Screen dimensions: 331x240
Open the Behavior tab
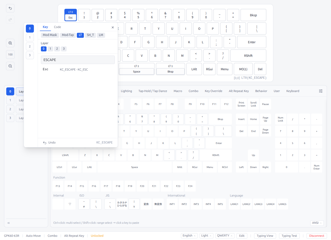(261, 91)
